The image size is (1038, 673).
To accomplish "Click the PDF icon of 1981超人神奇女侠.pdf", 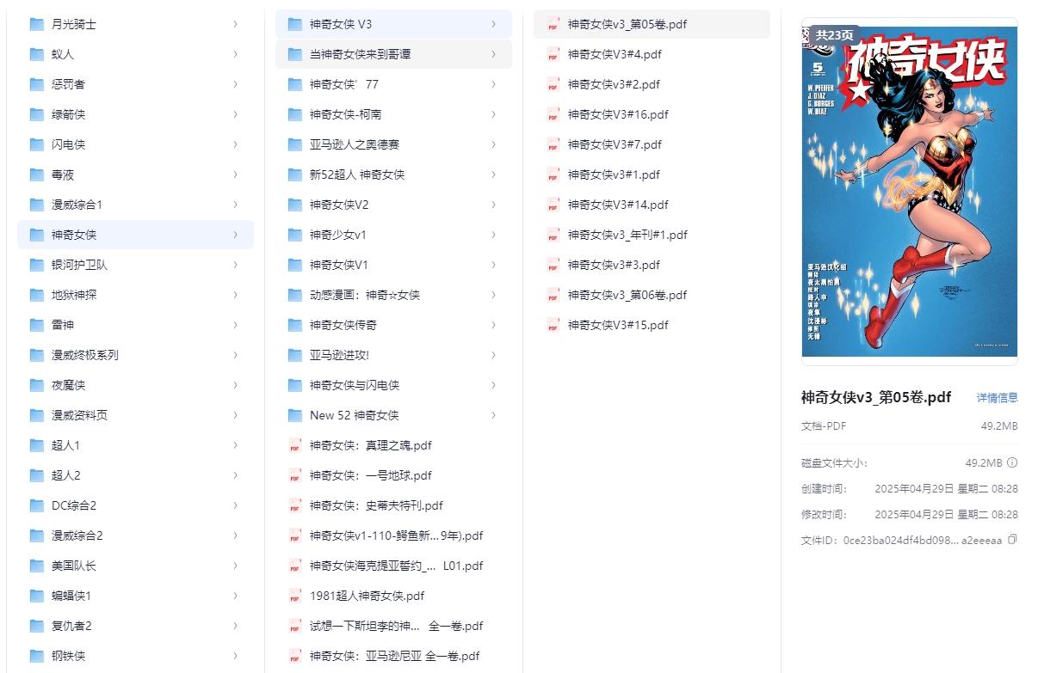I will tap(294, 596).
